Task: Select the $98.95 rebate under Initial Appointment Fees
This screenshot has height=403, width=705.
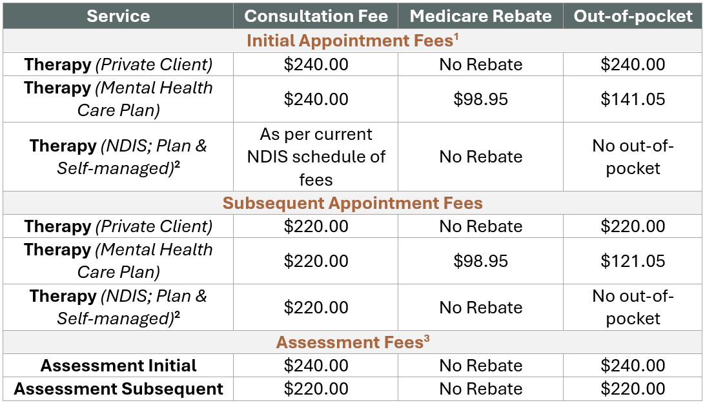Action: [480, 99]
